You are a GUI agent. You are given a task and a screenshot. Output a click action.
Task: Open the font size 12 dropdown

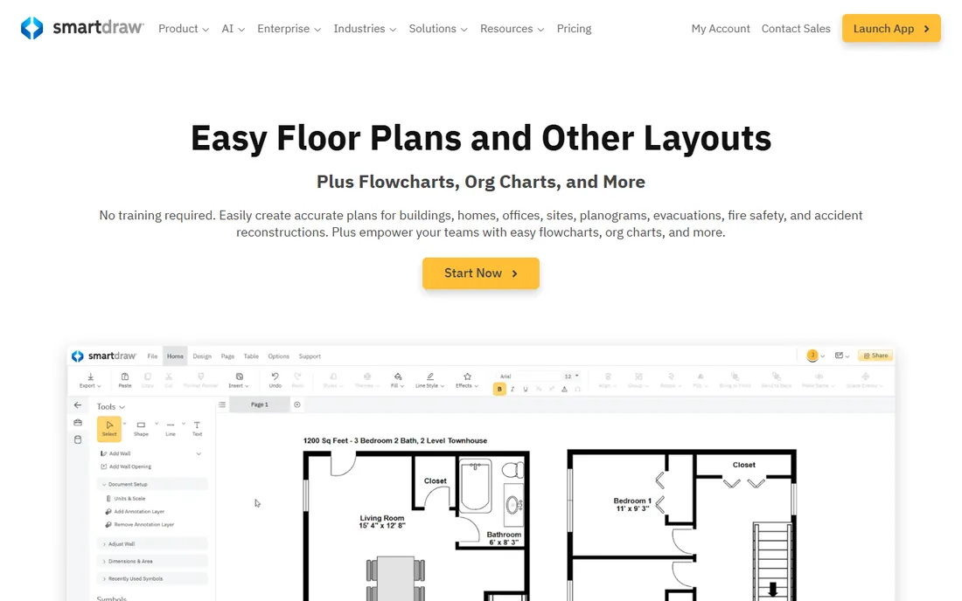pyautogui.click(x=571, y=376)
